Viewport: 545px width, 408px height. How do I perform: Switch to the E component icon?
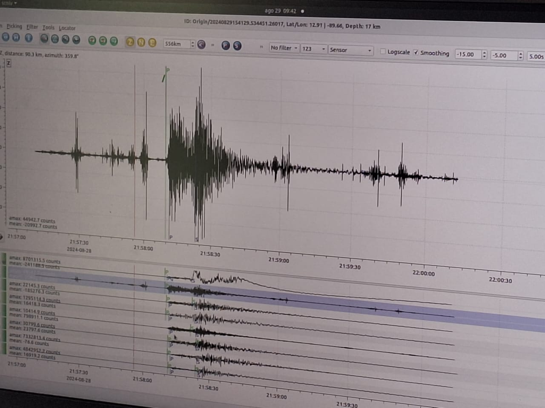(152, 42)
